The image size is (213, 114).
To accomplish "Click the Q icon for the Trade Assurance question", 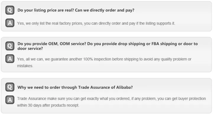I will [10, 87].
